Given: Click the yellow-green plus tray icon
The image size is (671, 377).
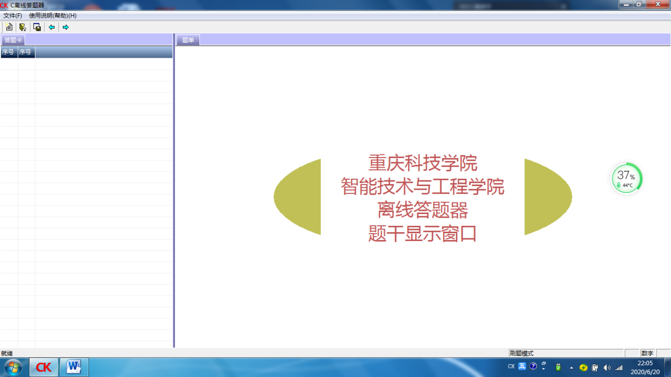Looking at the screenshot, I should (x=583, y=367).
